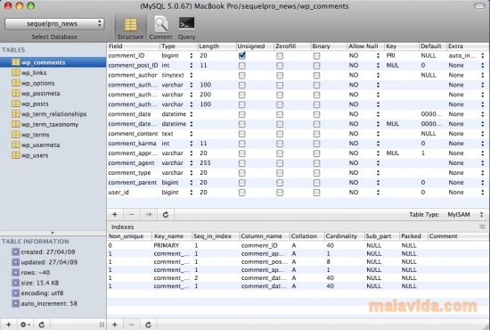Screen dimensions: 490x330
Task: Click the duplicate field icon
Action: [149, 215]
